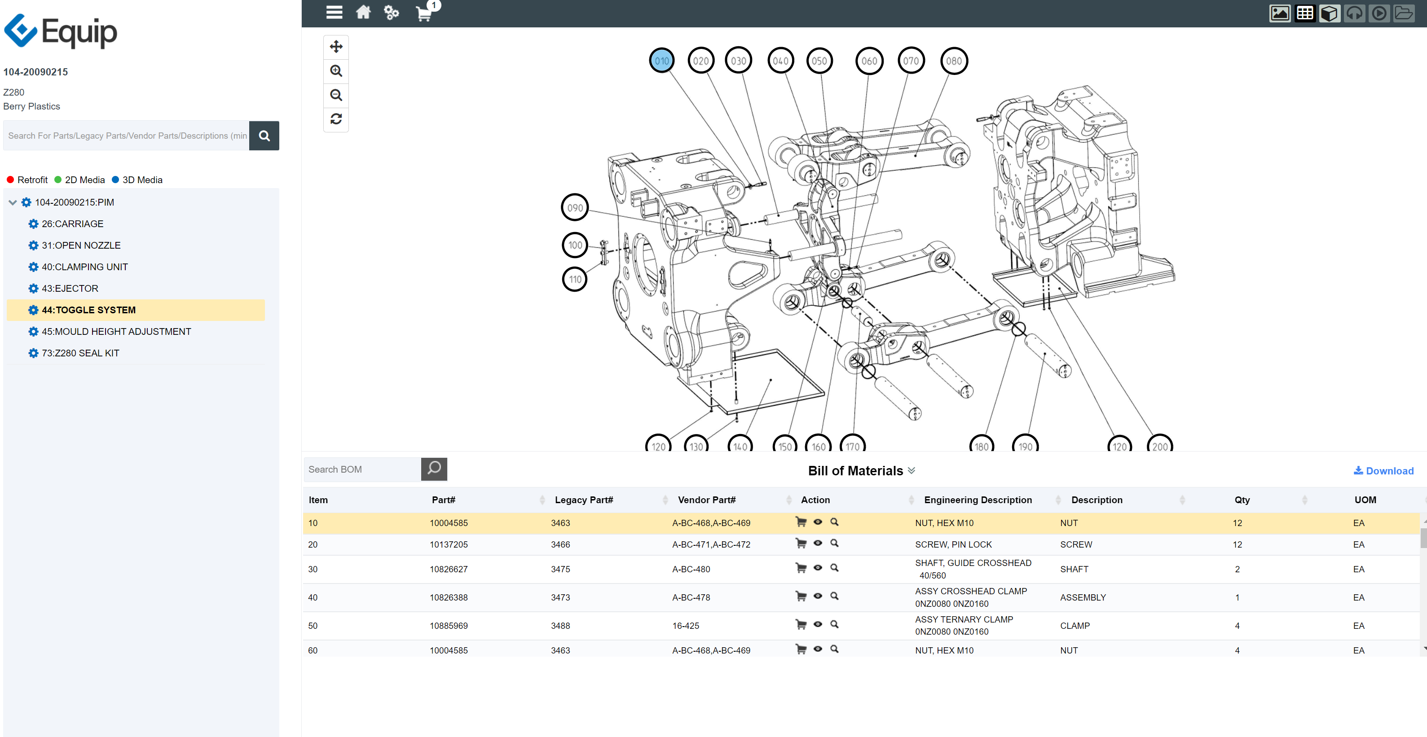This screenshot has width=1427, height=737.
Task: Open the 3D model view cube icon
Action: point(1330,13)
